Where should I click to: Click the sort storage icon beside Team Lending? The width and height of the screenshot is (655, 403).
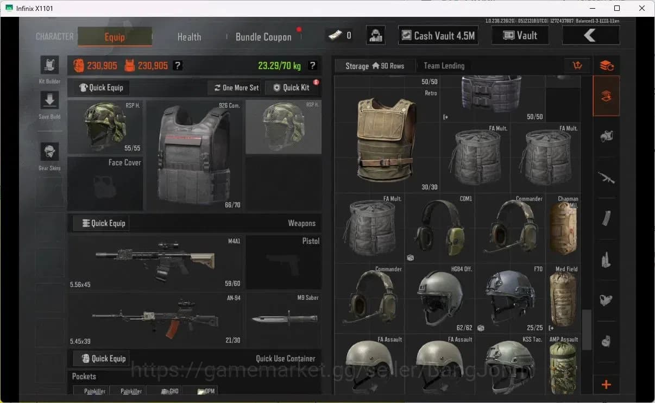click(x=577, y=66)
